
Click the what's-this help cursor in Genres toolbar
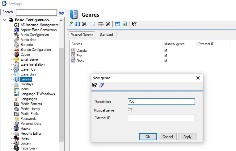tap(134, 24)
